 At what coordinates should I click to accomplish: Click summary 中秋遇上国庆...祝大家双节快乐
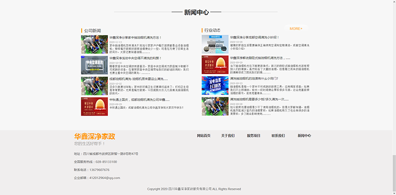coord(147,108)
